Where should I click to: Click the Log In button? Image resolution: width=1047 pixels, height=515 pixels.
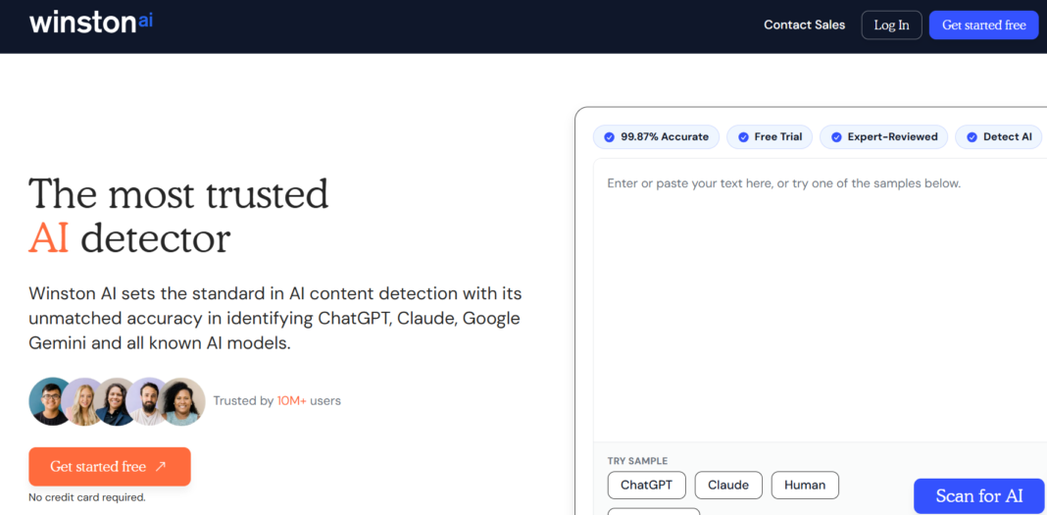891,26
